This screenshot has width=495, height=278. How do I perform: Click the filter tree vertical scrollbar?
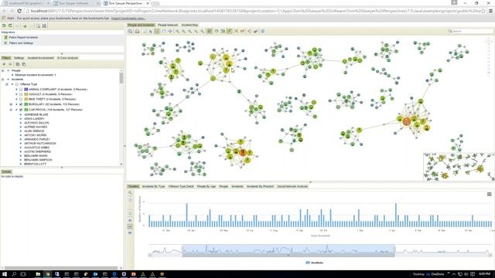121,78
